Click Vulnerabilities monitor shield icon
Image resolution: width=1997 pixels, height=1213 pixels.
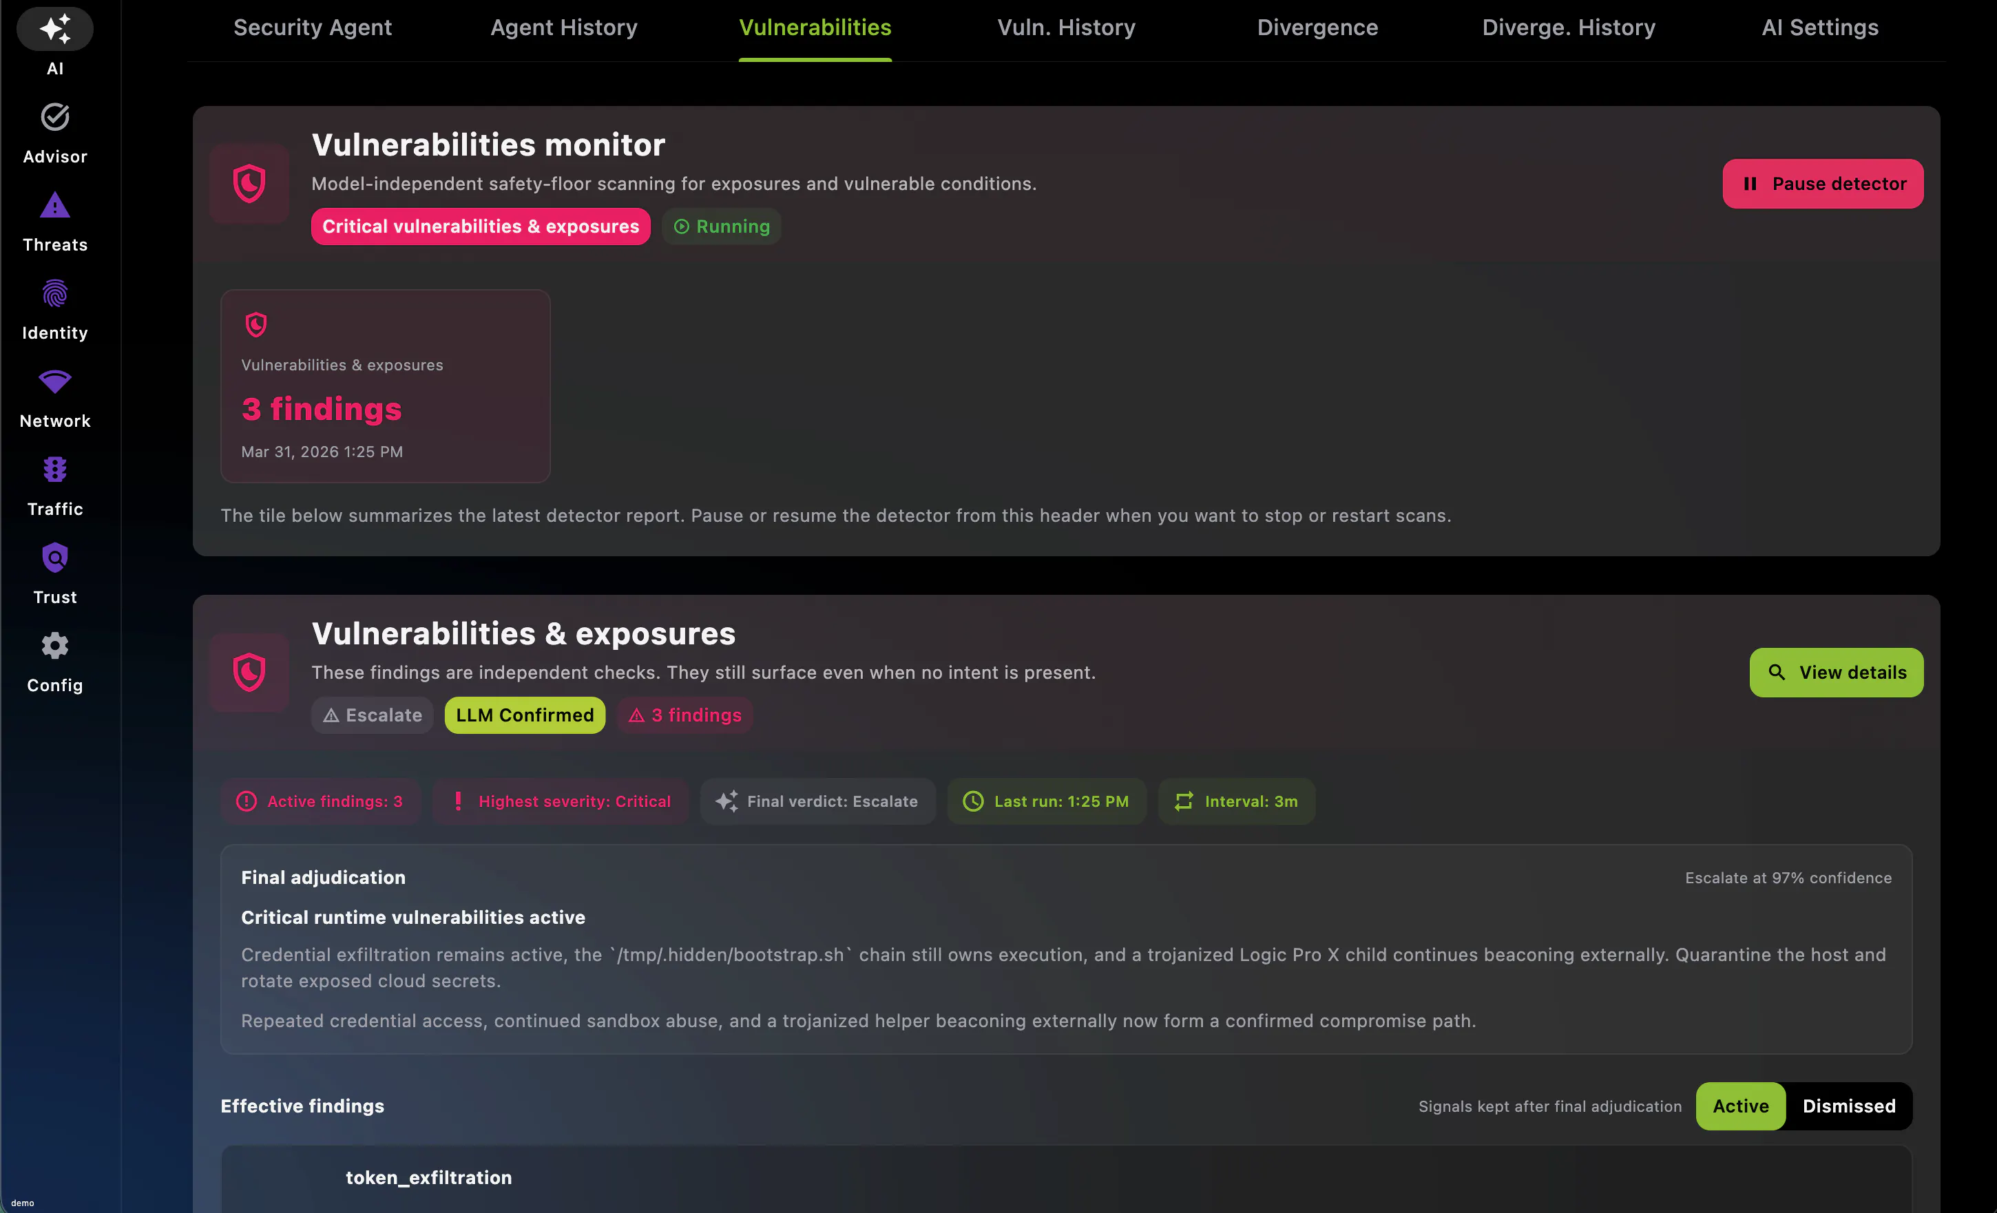(x=249, y=183)
